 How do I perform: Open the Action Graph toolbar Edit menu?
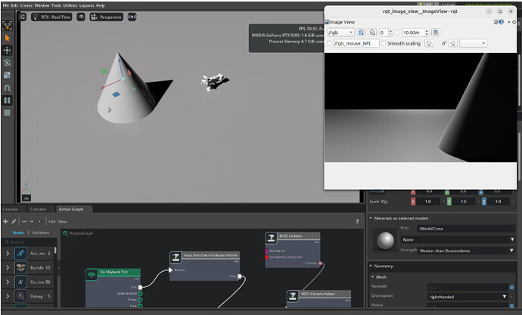pyautogui.click(x=52, y=222)
